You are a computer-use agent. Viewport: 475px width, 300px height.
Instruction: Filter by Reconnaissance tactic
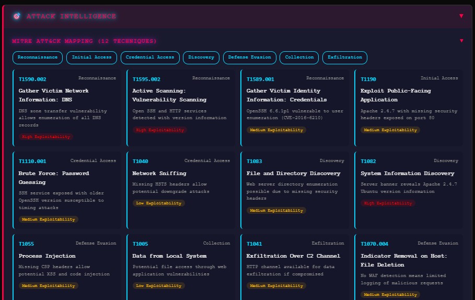click(x=38, y=57)
